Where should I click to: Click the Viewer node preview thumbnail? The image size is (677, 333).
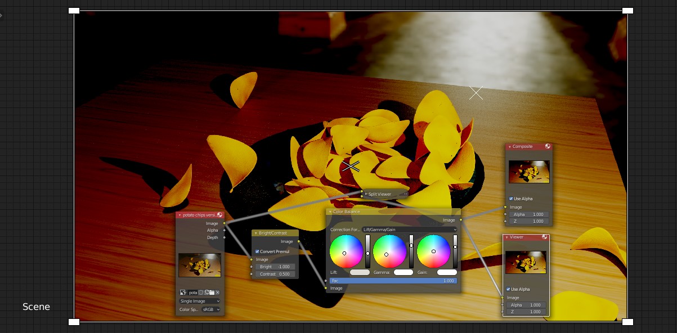(x=525, y=263)
